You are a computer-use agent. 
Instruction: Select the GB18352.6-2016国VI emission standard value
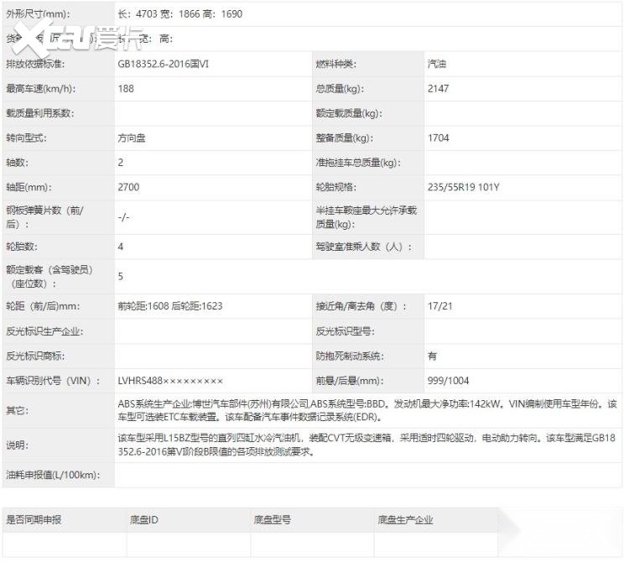pyautogui.click(x=169, y=65)
